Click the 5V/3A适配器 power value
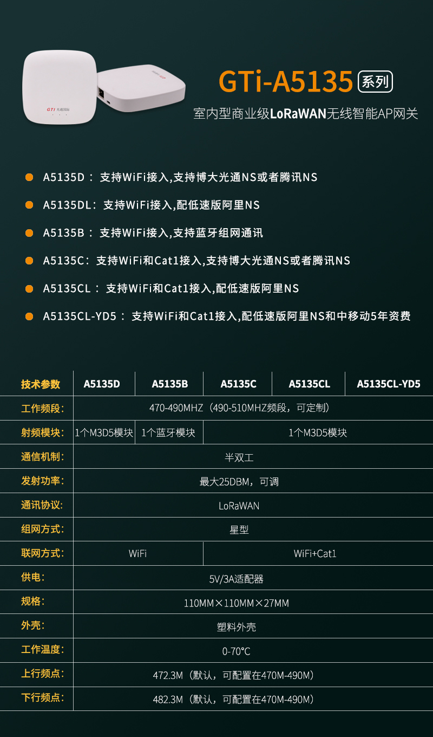The height and width of the screenshot is (737, 433). point(237,579)
